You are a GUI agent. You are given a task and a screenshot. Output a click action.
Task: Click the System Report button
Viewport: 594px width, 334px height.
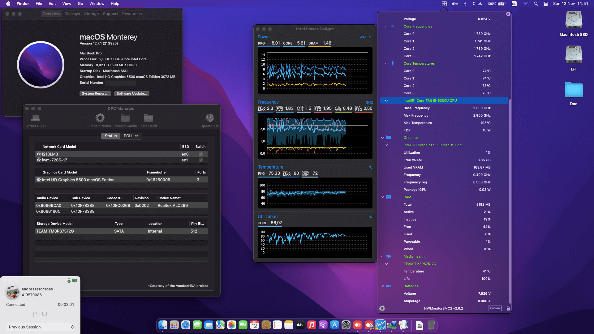coord(95,93)
